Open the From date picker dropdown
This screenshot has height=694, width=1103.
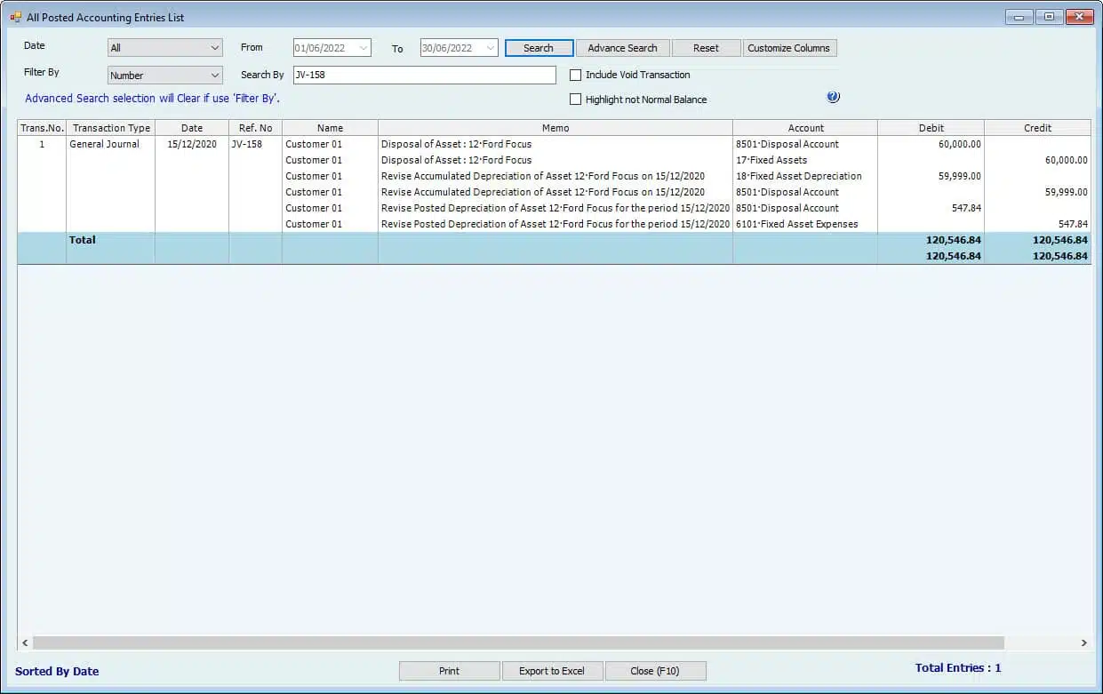point(363,48)
